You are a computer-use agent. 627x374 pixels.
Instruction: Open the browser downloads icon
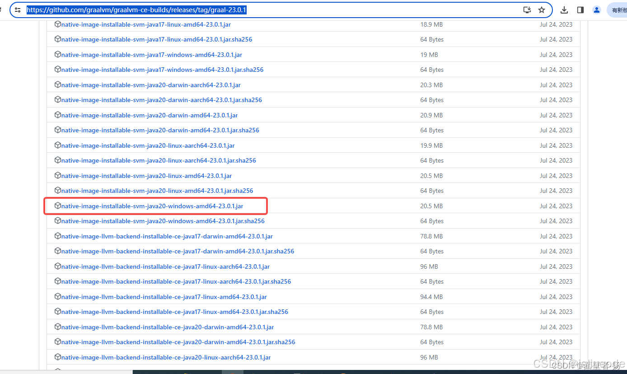pyautogui.click(x=564, y=9)
